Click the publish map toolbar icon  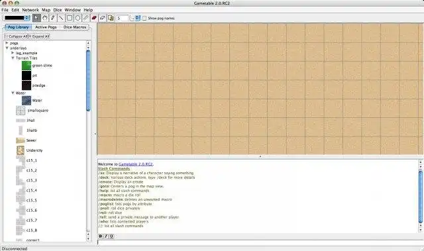(111, 18)
